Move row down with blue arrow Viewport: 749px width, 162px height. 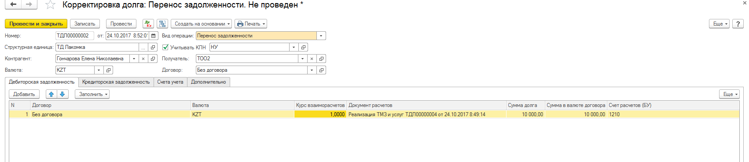tap(62, 94)
